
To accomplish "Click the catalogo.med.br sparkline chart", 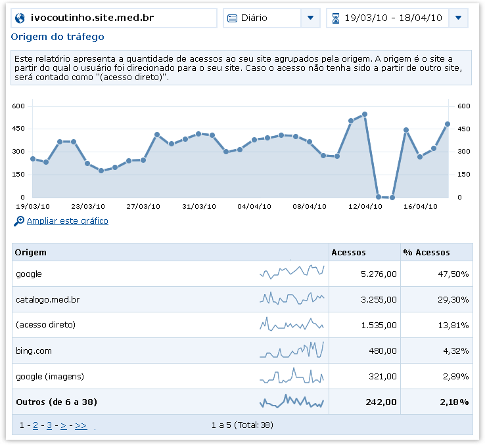I will (291, 299).
